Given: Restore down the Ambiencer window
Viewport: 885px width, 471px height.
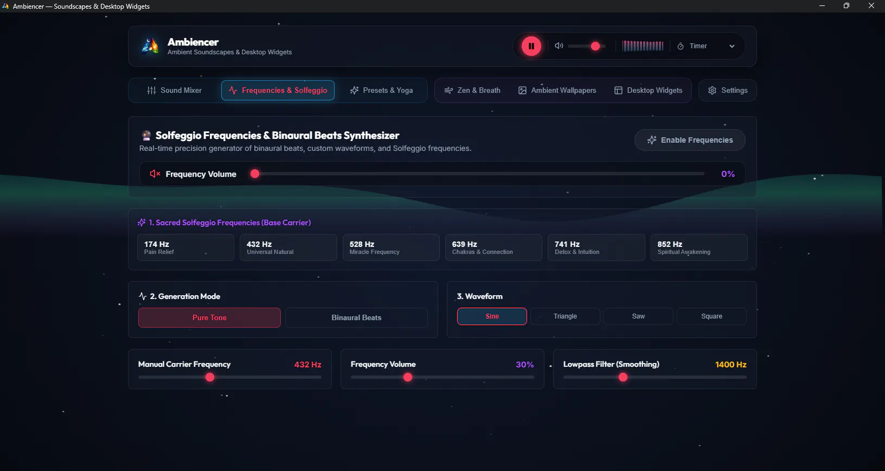Looking at the screenshot, I should pos(846,6).
